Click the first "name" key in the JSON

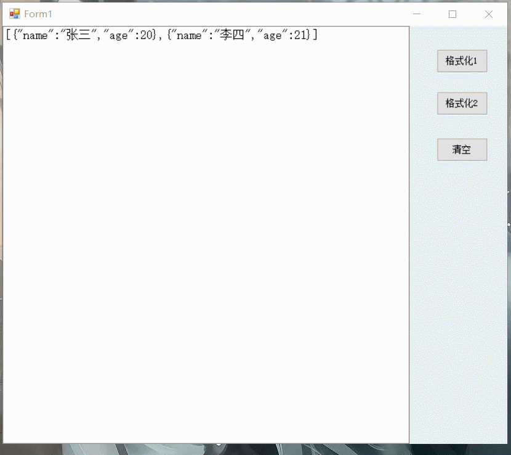34,35
